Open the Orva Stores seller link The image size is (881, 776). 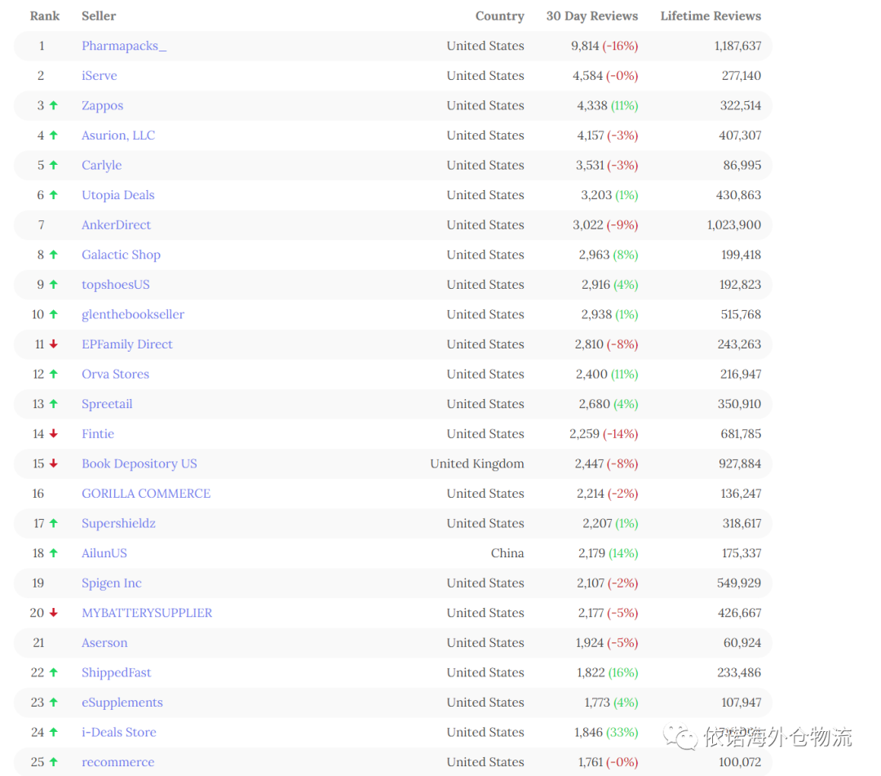(115, 374)
